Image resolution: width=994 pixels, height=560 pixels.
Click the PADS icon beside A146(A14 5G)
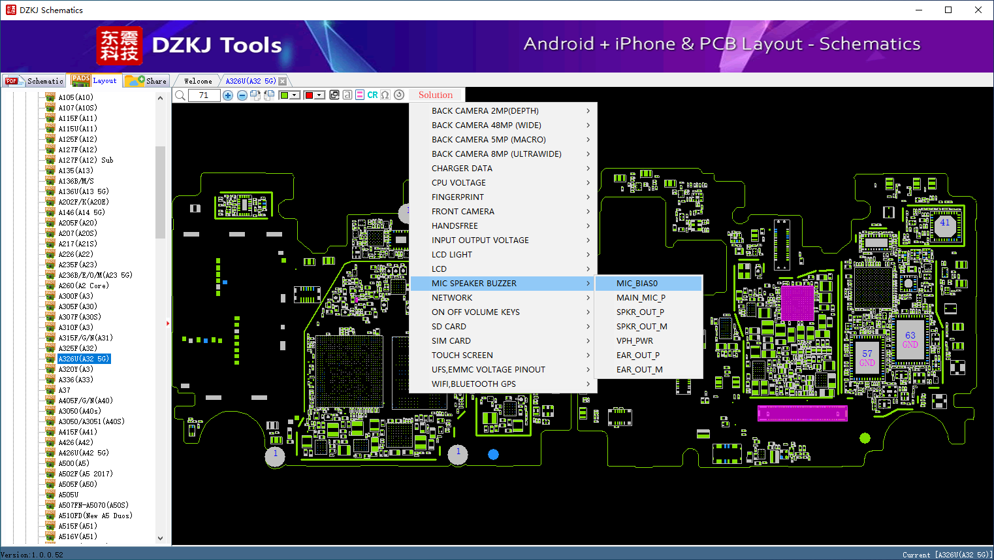tap(50, 212)
